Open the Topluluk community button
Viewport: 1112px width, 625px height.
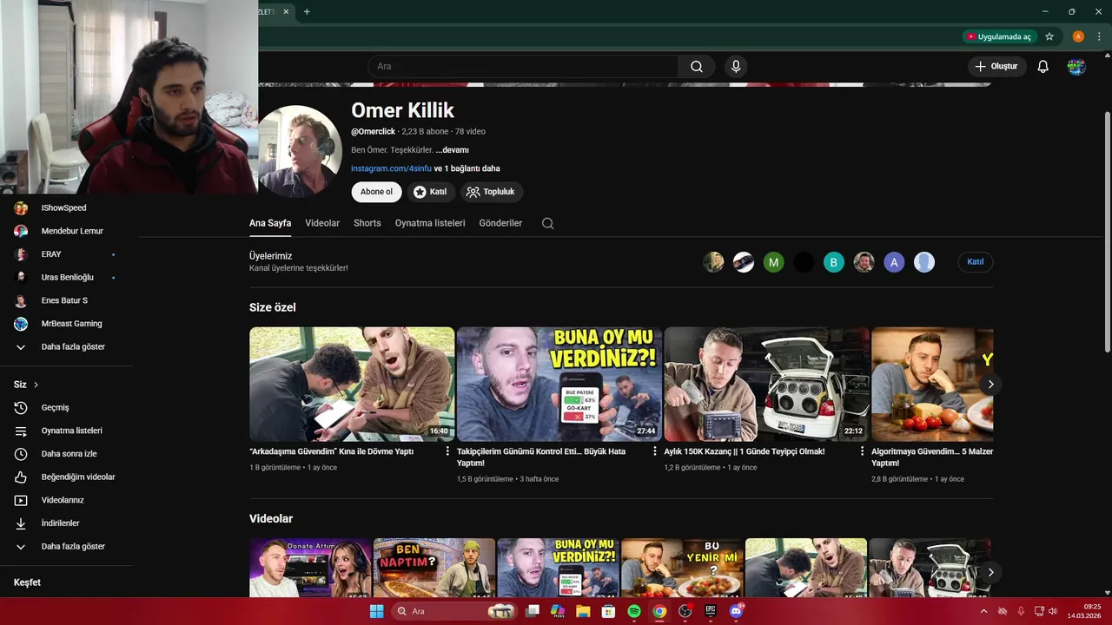point(491,192)
